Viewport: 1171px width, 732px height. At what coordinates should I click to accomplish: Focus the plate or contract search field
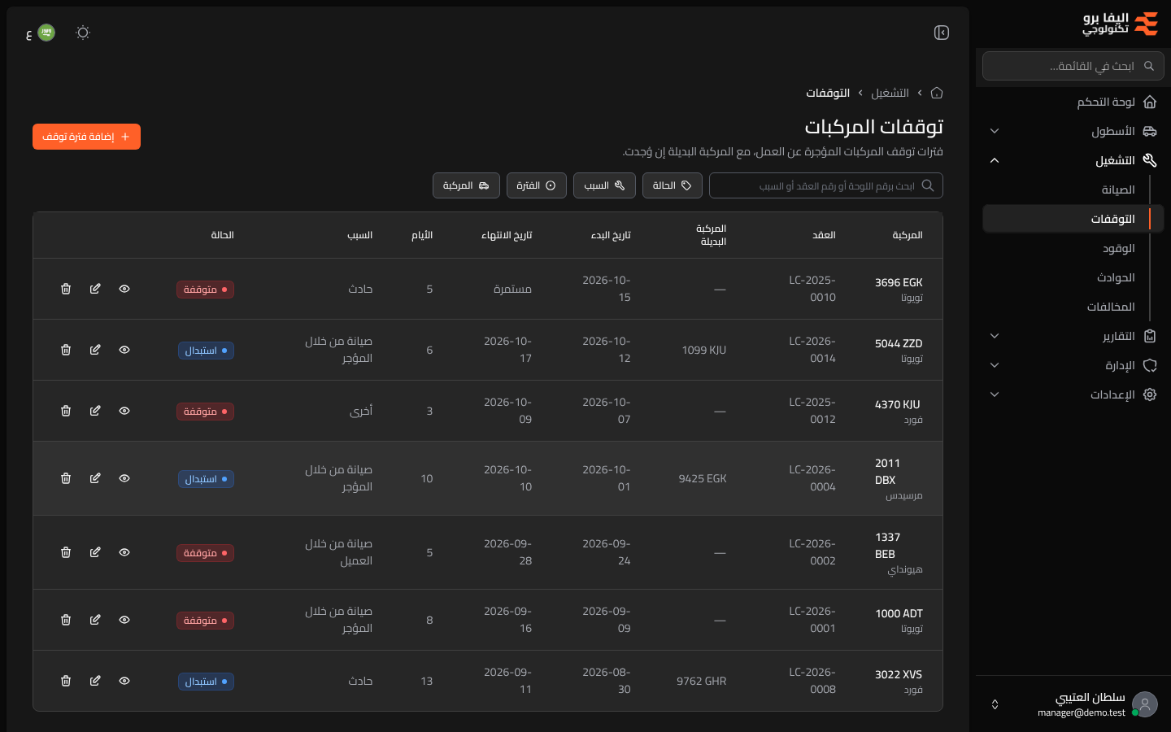pyautogui.click(x=826, y=185)
